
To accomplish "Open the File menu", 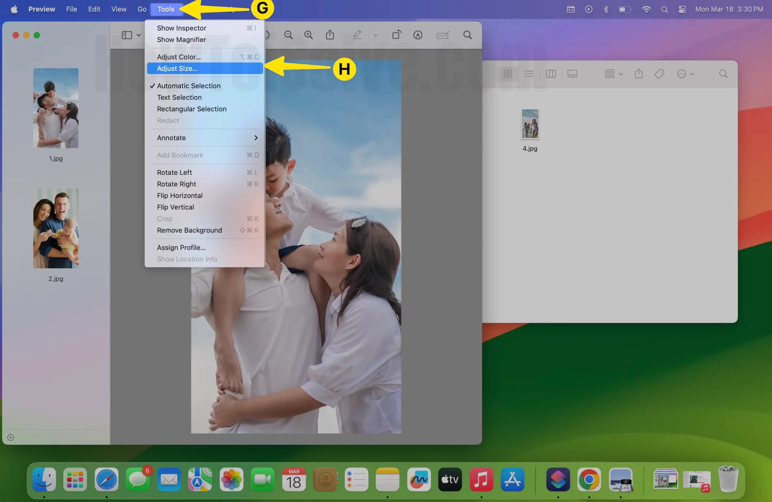I will [x=71, y=9].
